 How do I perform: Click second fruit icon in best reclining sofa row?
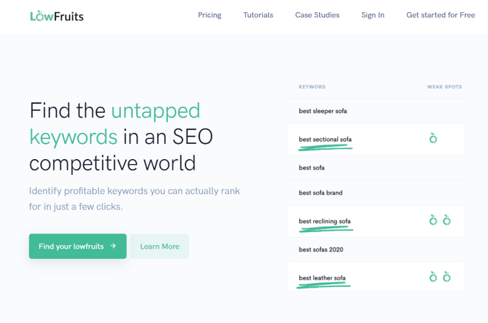pyautogui.click(x=447, y=220)
